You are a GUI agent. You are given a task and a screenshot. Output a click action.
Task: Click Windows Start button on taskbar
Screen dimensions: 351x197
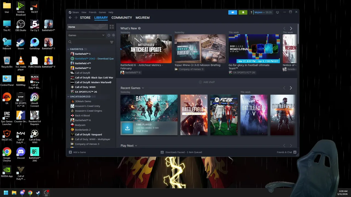[6, 193]
